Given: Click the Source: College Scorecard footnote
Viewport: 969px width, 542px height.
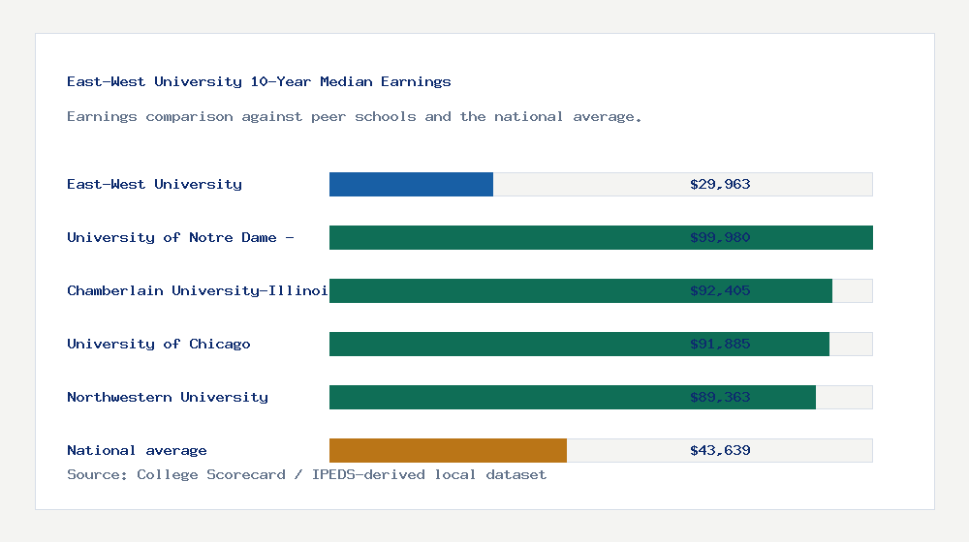Looking at the screenshot, I should [306, 474].
